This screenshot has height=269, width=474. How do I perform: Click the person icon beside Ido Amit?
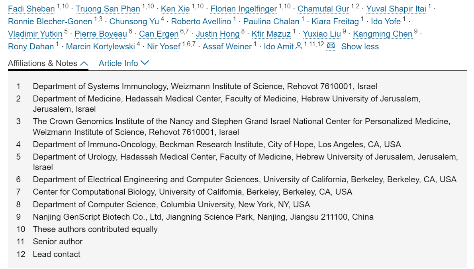click(x=299, y=47)
